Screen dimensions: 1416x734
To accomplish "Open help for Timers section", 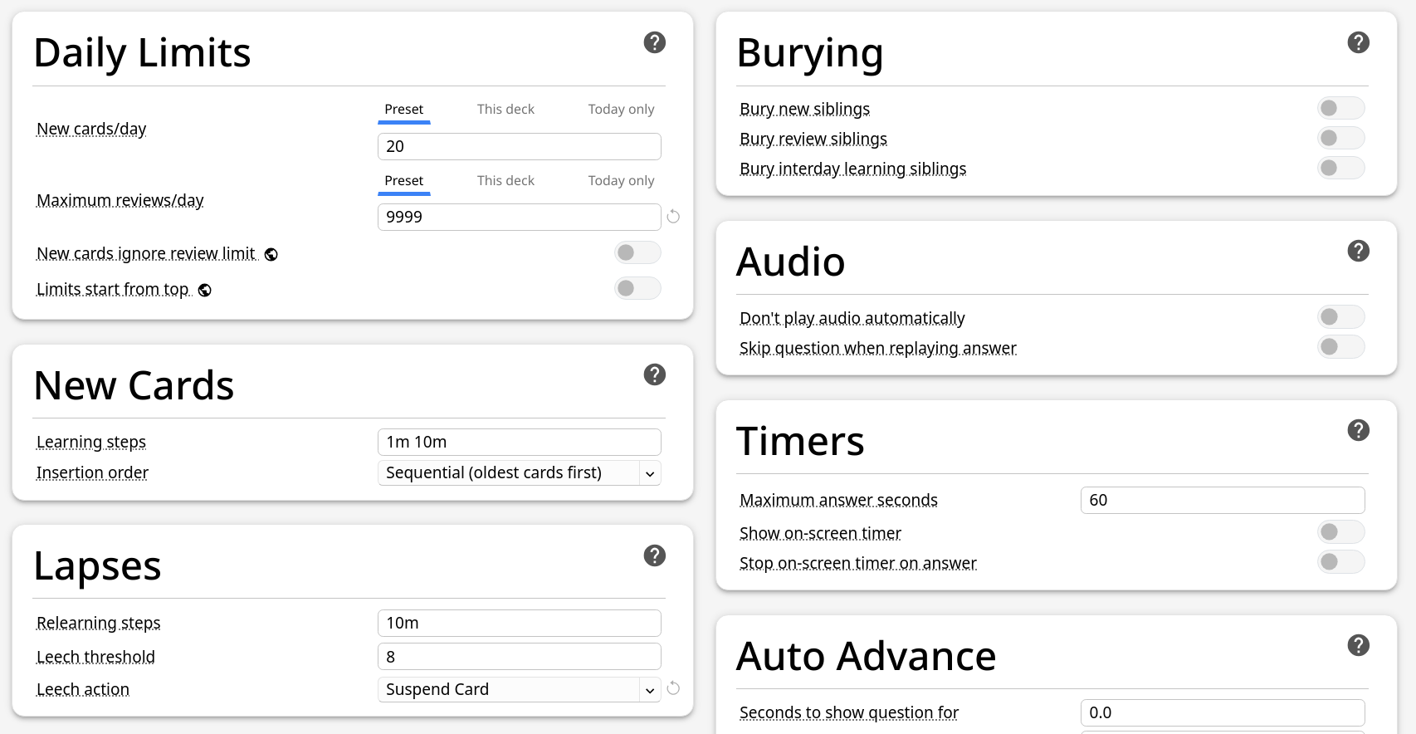I will [x=1359, y=430].
